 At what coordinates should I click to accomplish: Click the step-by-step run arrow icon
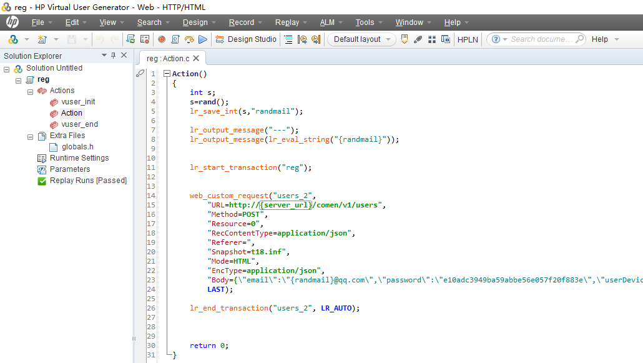tap(189, 39)
